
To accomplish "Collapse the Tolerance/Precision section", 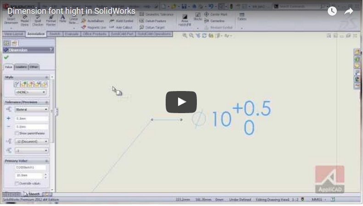I will tap(46, 102).
